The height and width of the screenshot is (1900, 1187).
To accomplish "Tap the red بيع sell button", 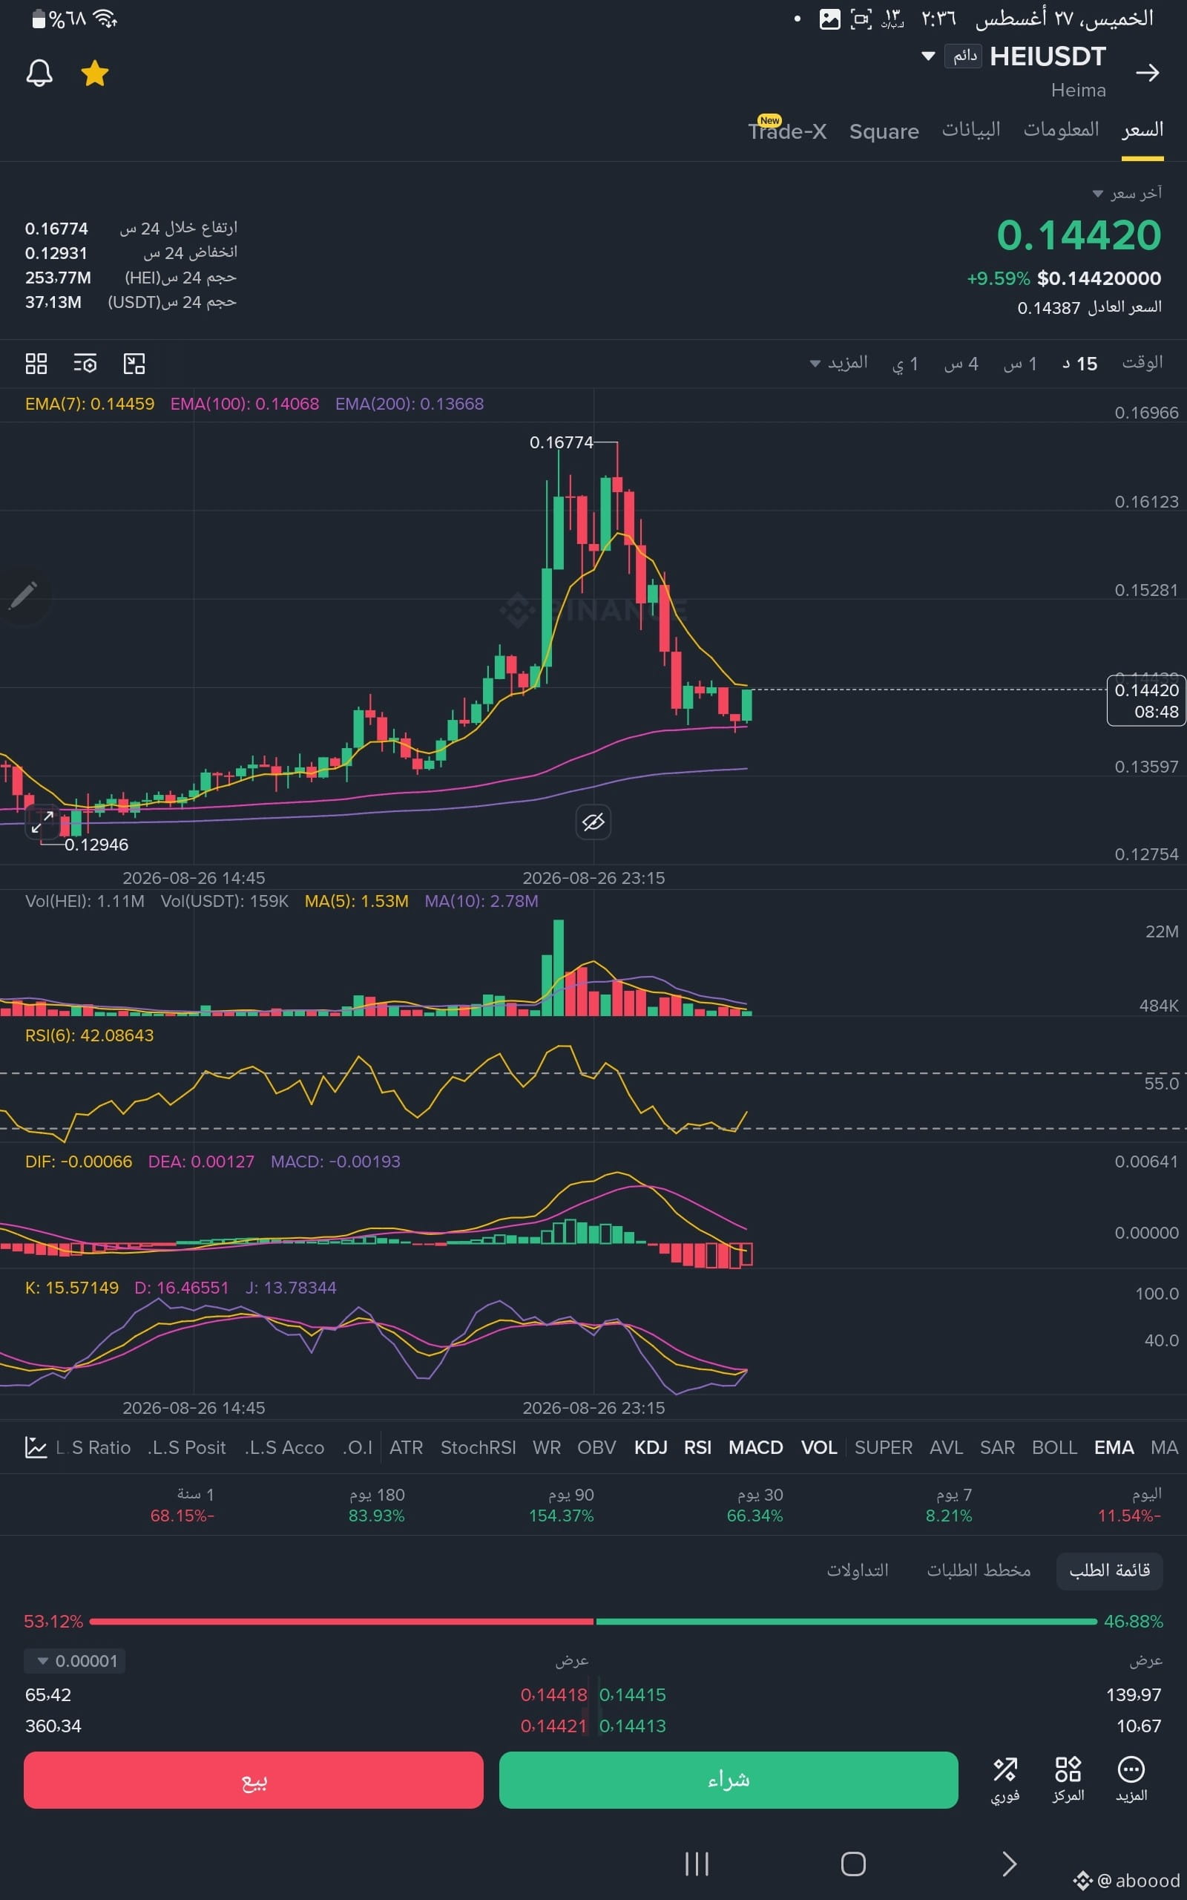I will [254, 1780].
